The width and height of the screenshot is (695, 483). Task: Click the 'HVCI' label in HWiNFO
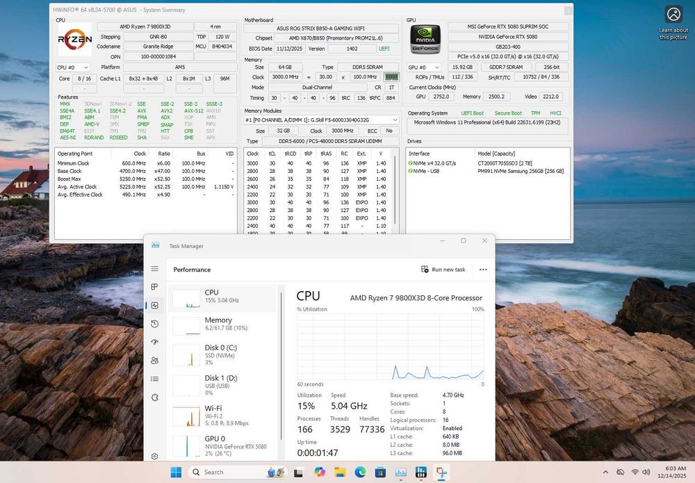point(555,113)
